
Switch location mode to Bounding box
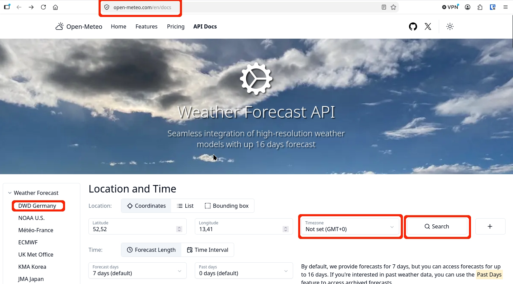coord(227,206)
